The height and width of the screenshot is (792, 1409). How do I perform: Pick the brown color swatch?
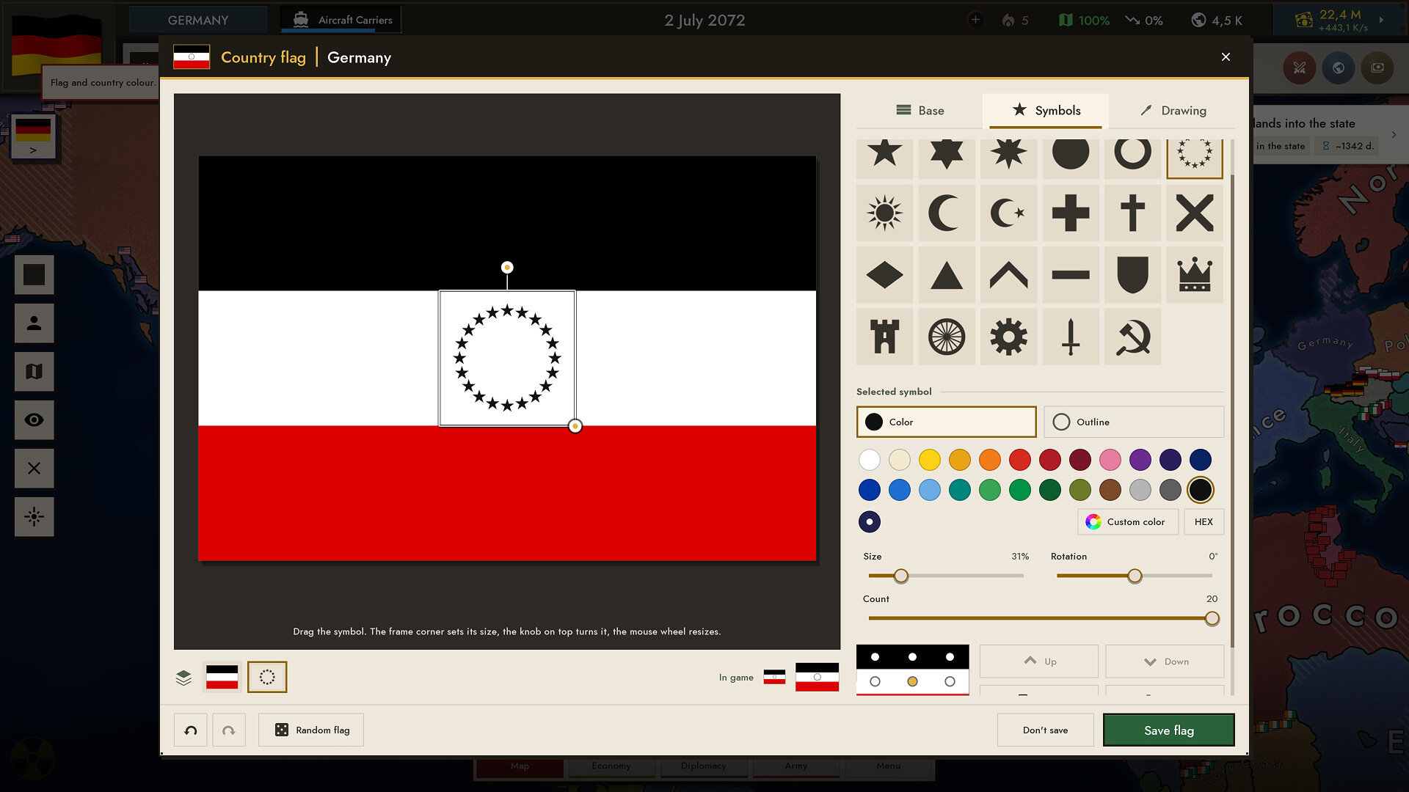point(1110,490)
